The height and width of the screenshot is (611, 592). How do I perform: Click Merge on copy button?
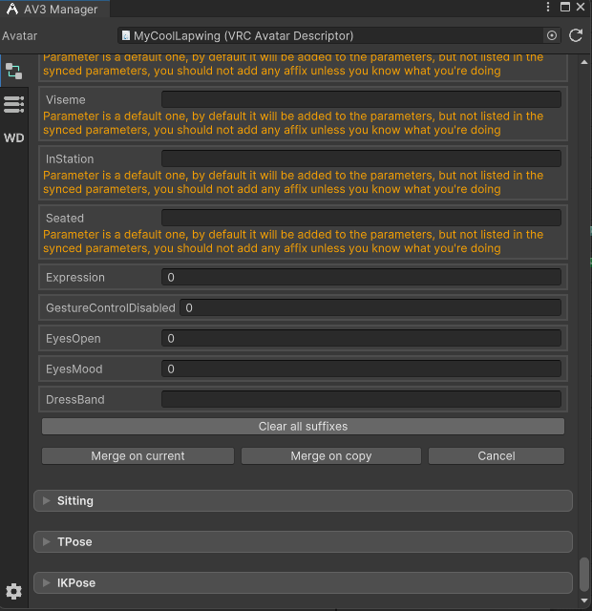(330, 456)
